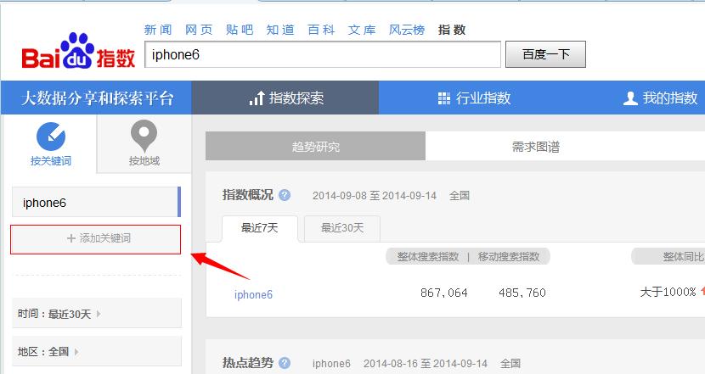The height and width of the screenshot is (374, 705).
Task: Expand the 时间：最近30天 dropdown
Action: 97,314
